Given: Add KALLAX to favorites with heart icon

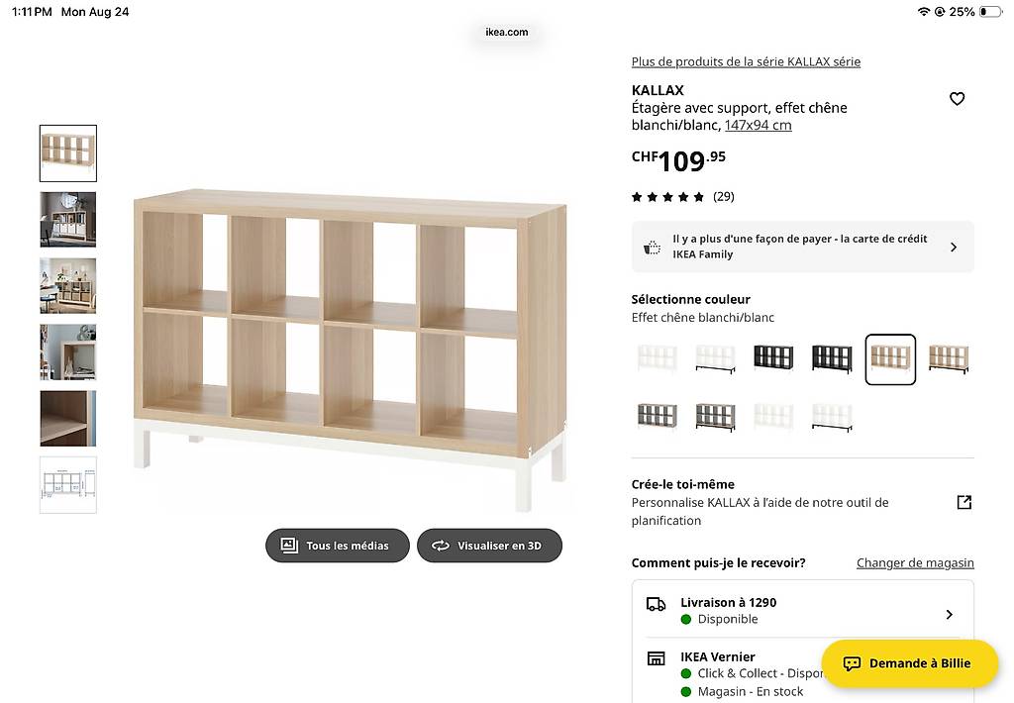Looking at the screenshot, I should click(x=958, y=99).
